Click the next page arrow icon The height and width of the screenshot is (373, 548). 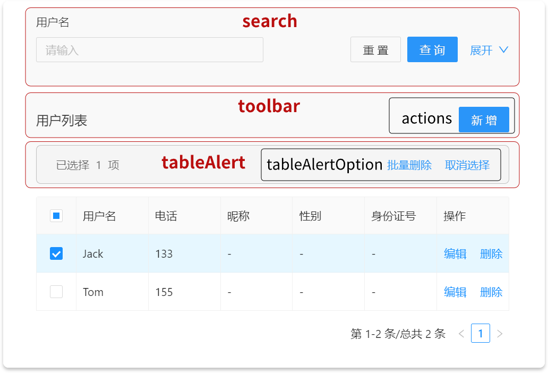click(500, 334)
